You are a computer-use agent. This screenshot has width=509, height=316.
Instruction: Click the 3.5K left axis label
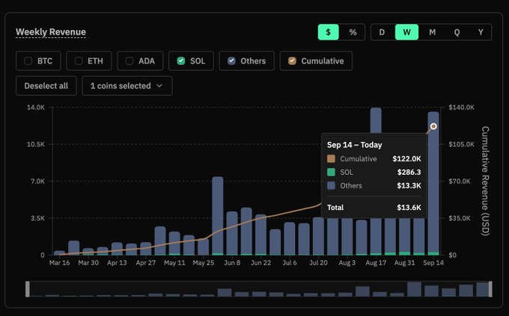pos(37,218)
